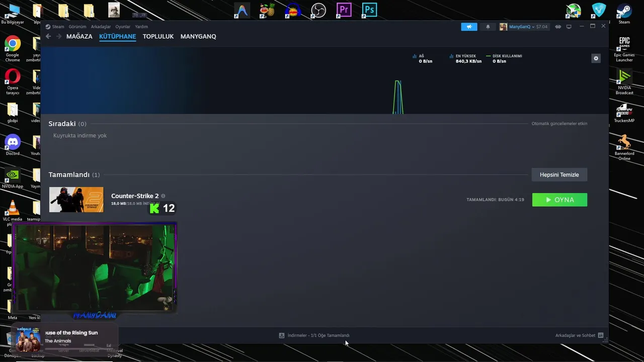644x362 pixels.
Task: Click the AĞ network speed stat
Action: (x=423, y=59)
